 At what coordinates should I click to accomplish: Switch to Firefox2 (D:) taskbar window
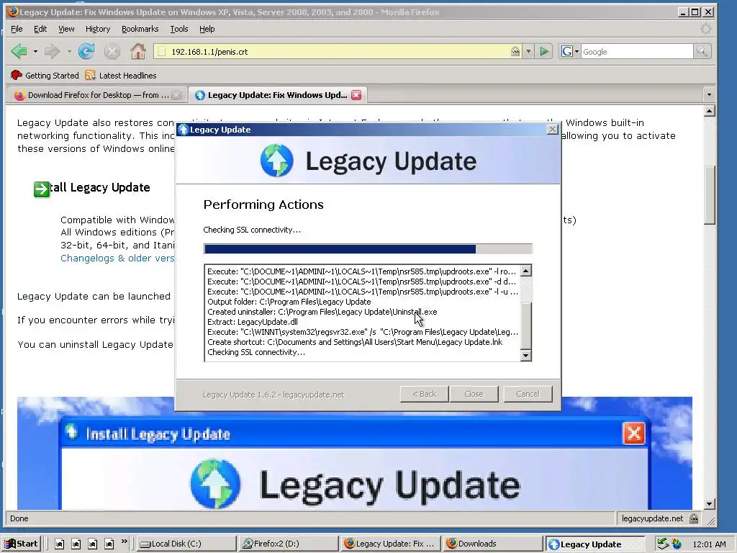click(x=288, y=544)
